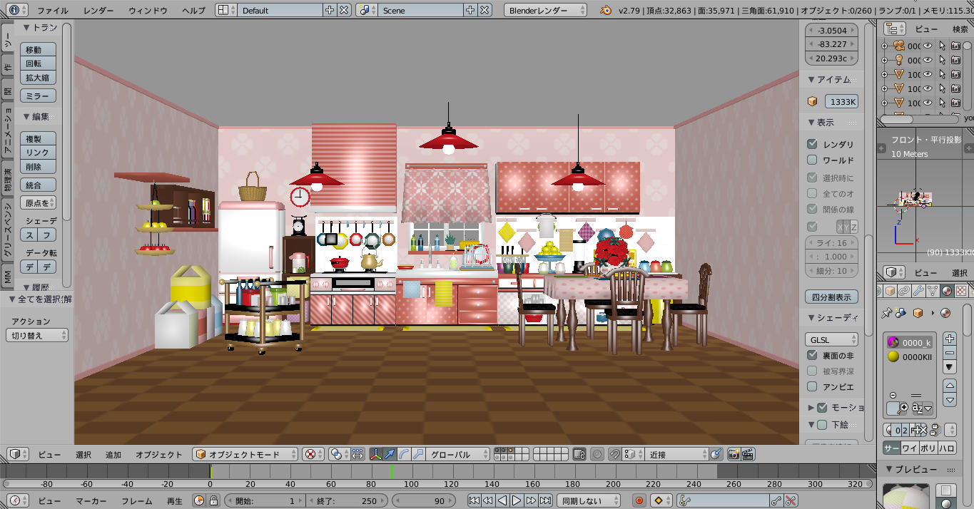Uncheck the レンダリ checkbox in display panel
This screenshot has width=974, height=509.
click(812, 144)
